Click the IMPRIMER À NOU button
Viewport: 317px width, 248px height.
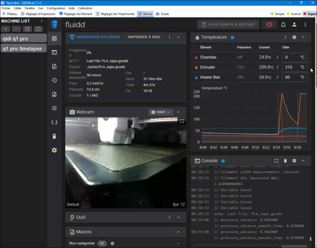[x=144, y=37]
